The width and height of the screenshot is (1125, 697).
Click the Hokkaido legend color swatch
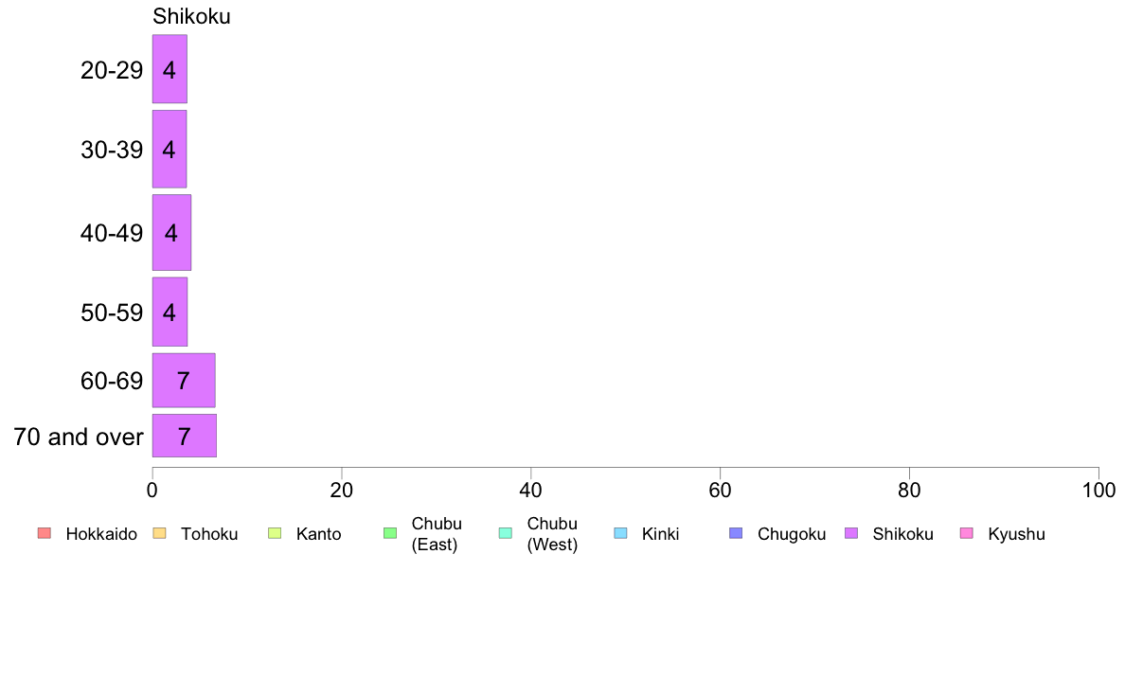click(45, 533)
